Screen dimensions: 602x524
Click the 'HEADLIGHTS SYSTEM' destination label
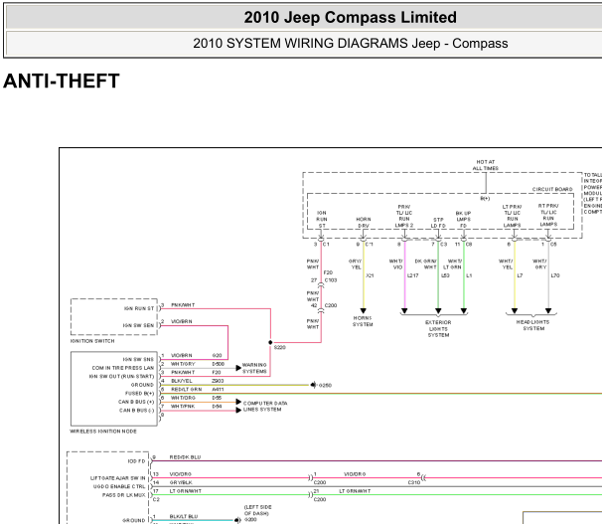[x=532, y=325]
